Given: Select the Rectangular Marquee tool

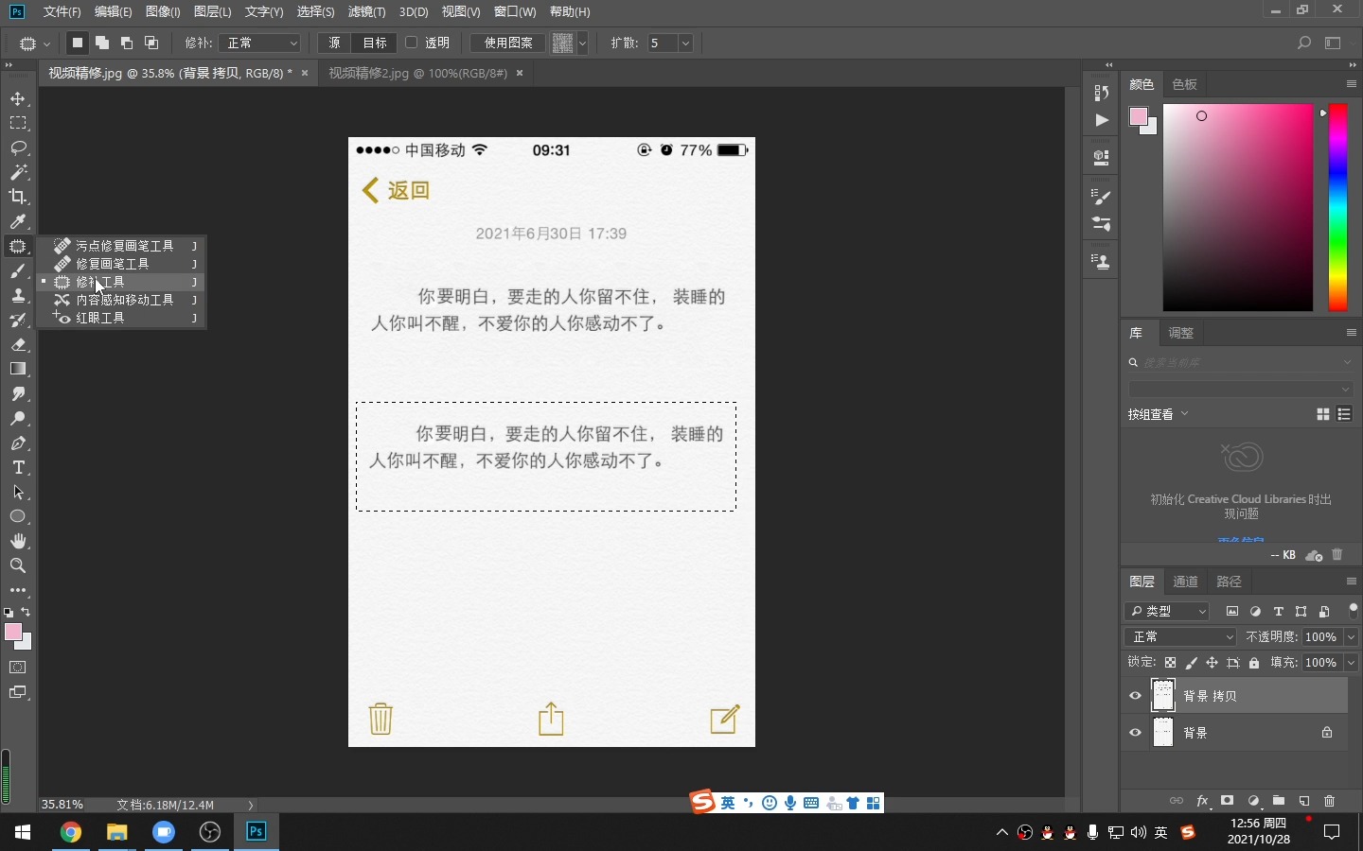Looking at the screenshot, I should (18, 124).
